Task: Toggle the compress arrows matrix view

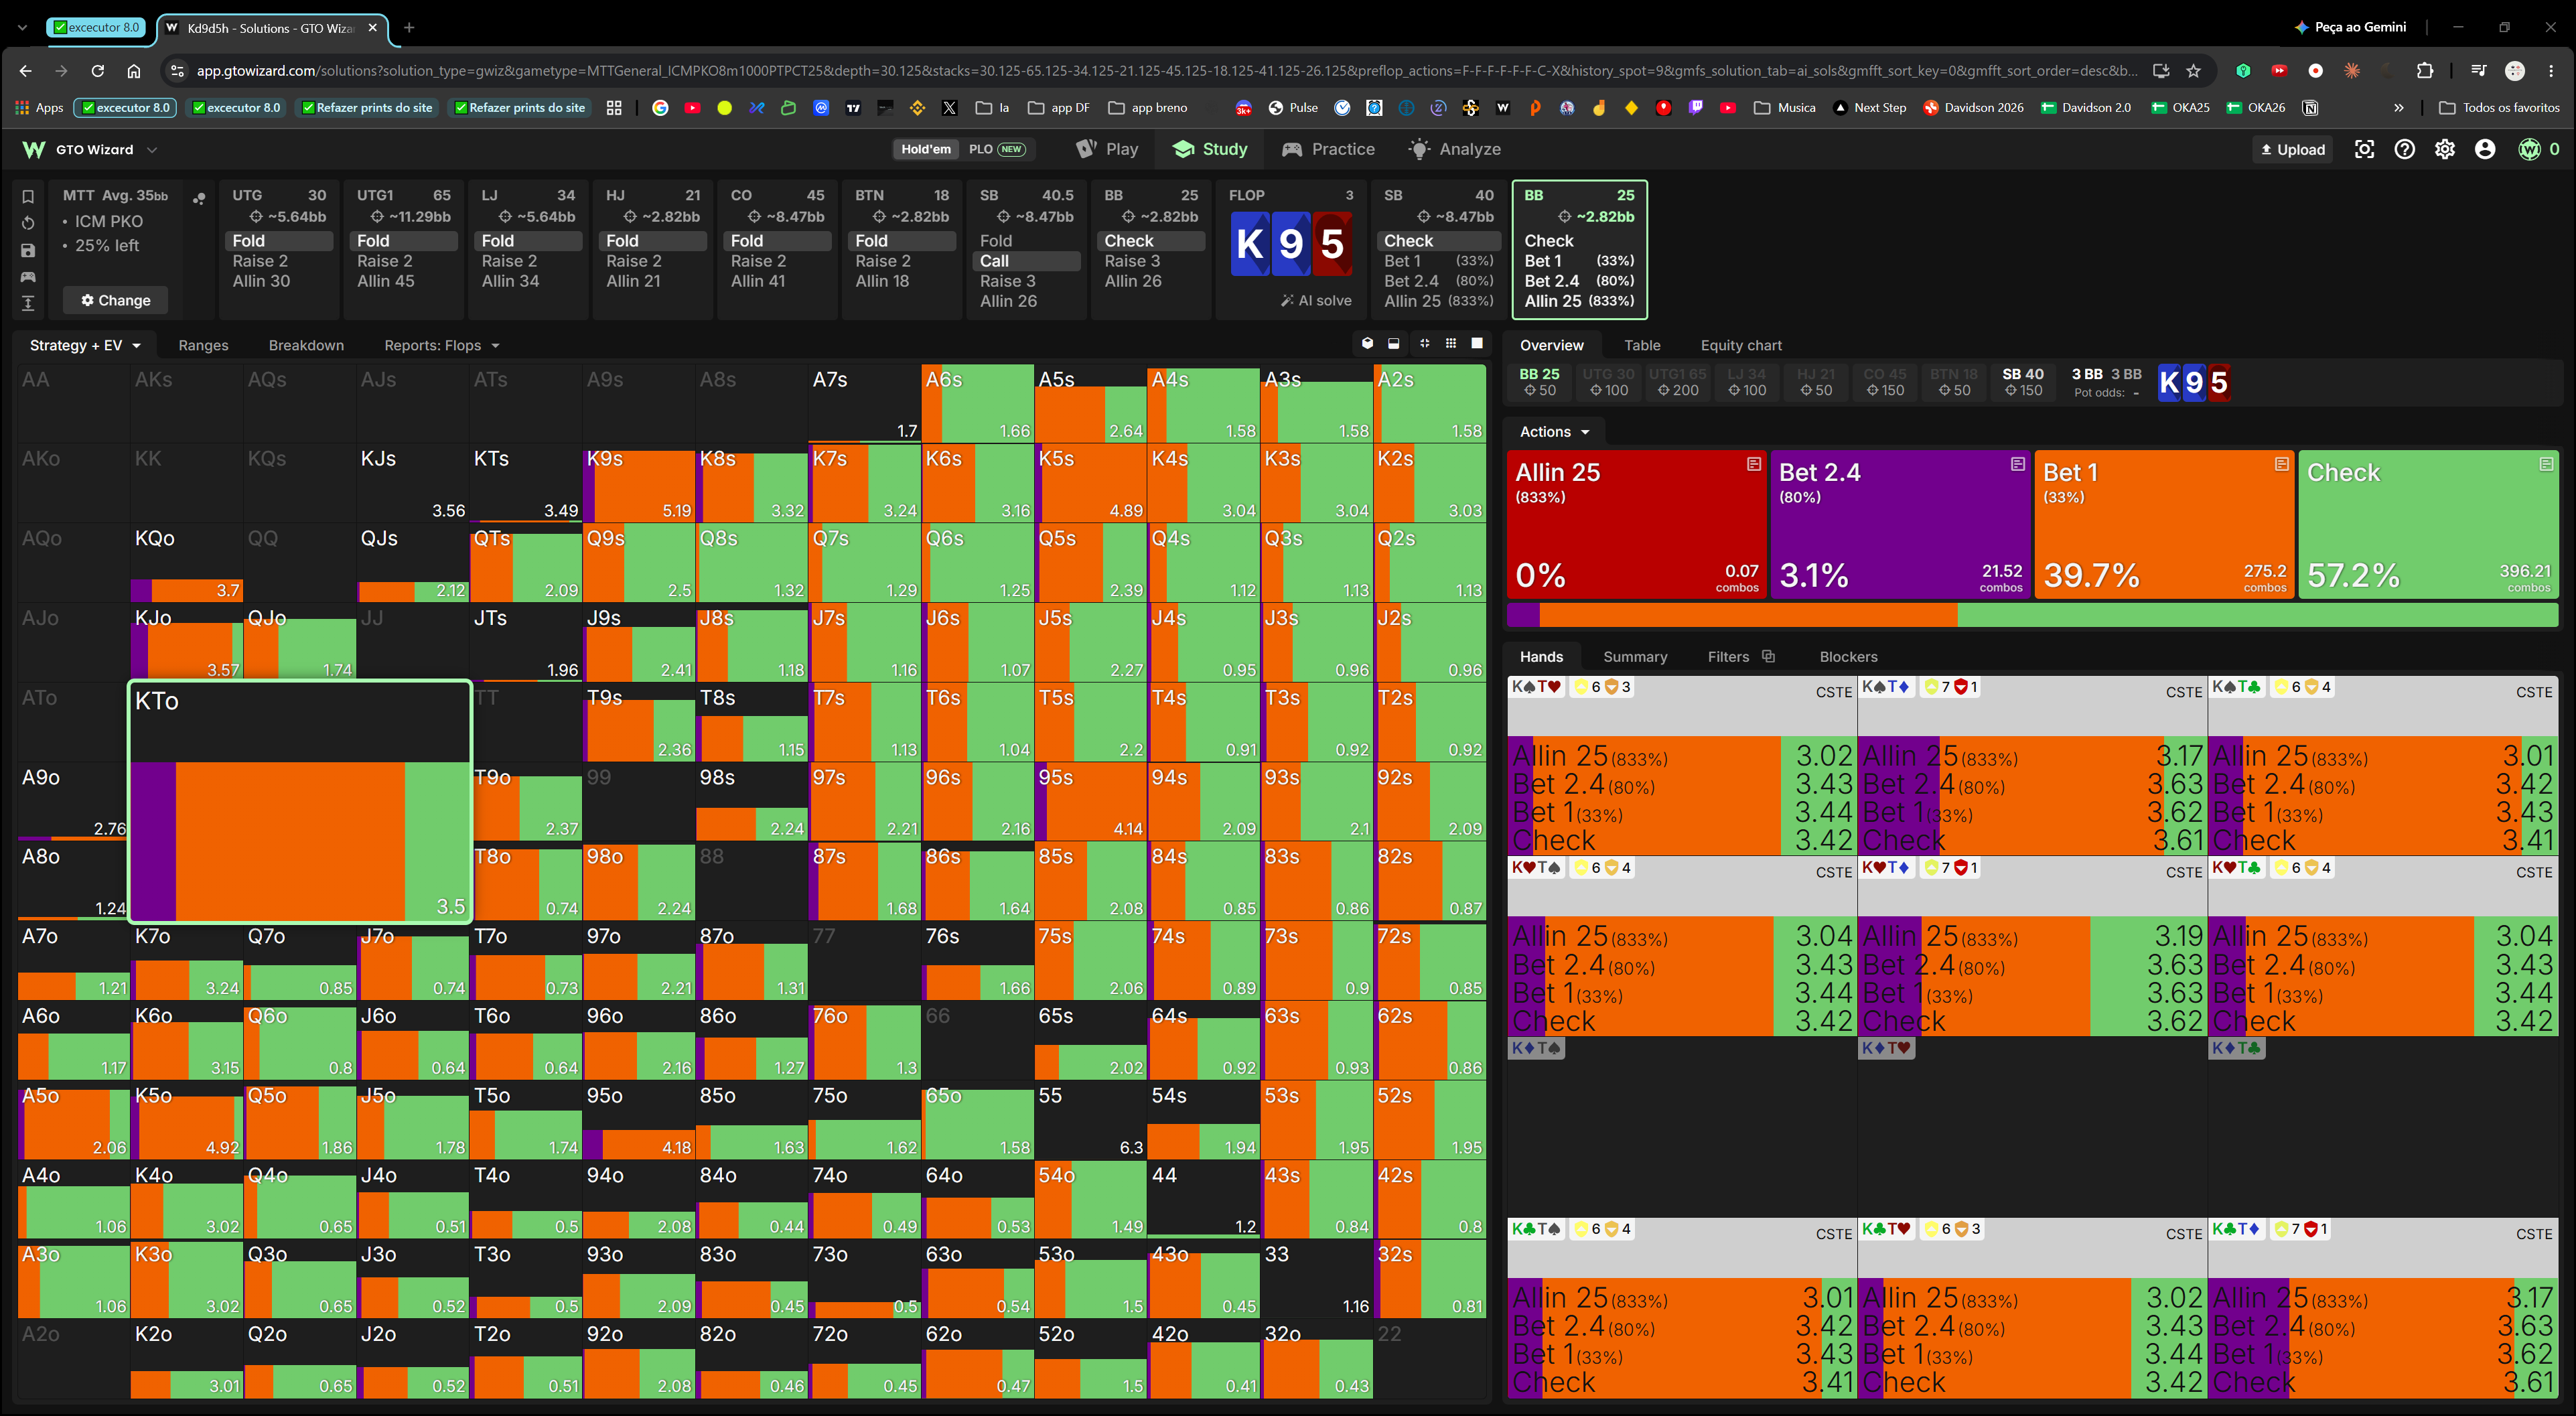Action: 1424,343
